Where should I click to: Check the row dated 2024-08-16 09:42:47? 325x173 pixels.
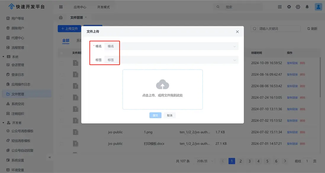coord(62,75)
